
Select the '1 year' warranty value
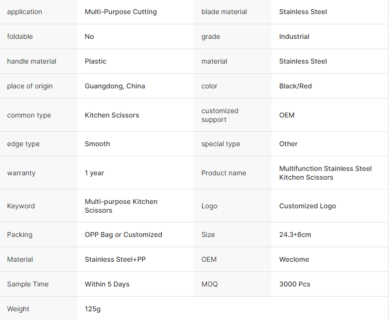[x=94, y=173]
